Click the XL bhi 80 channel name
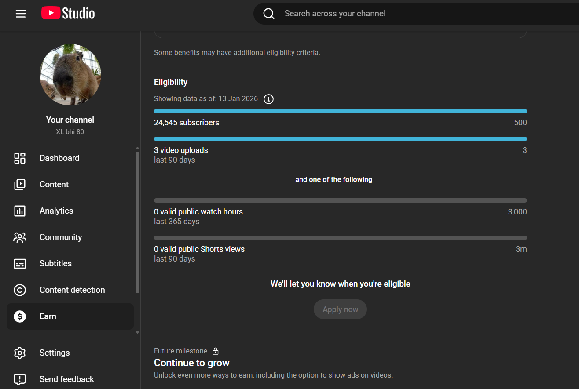 70,132
